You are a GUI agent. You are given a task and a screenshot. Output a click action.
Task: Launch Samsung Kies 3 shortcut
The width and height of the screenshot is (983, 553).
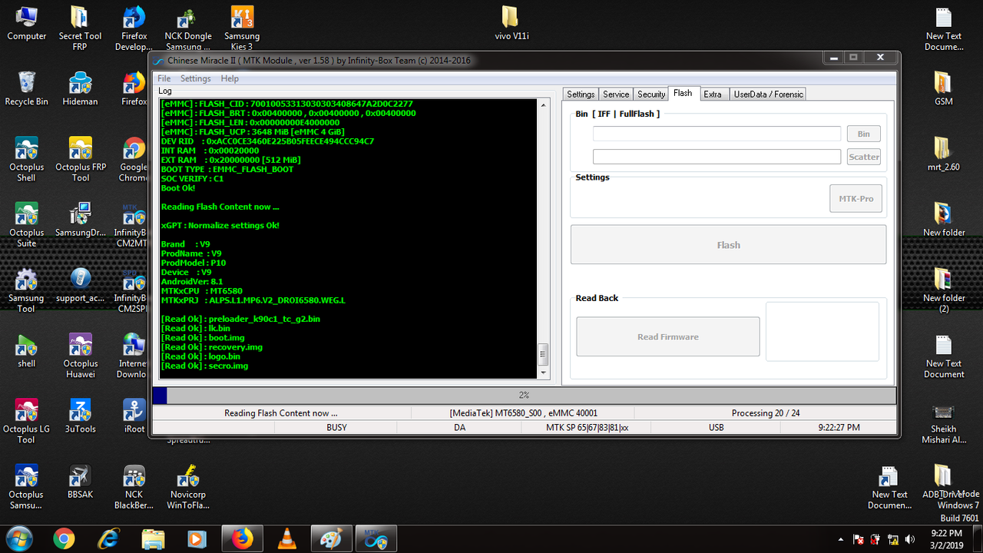(x=242, y=28)
